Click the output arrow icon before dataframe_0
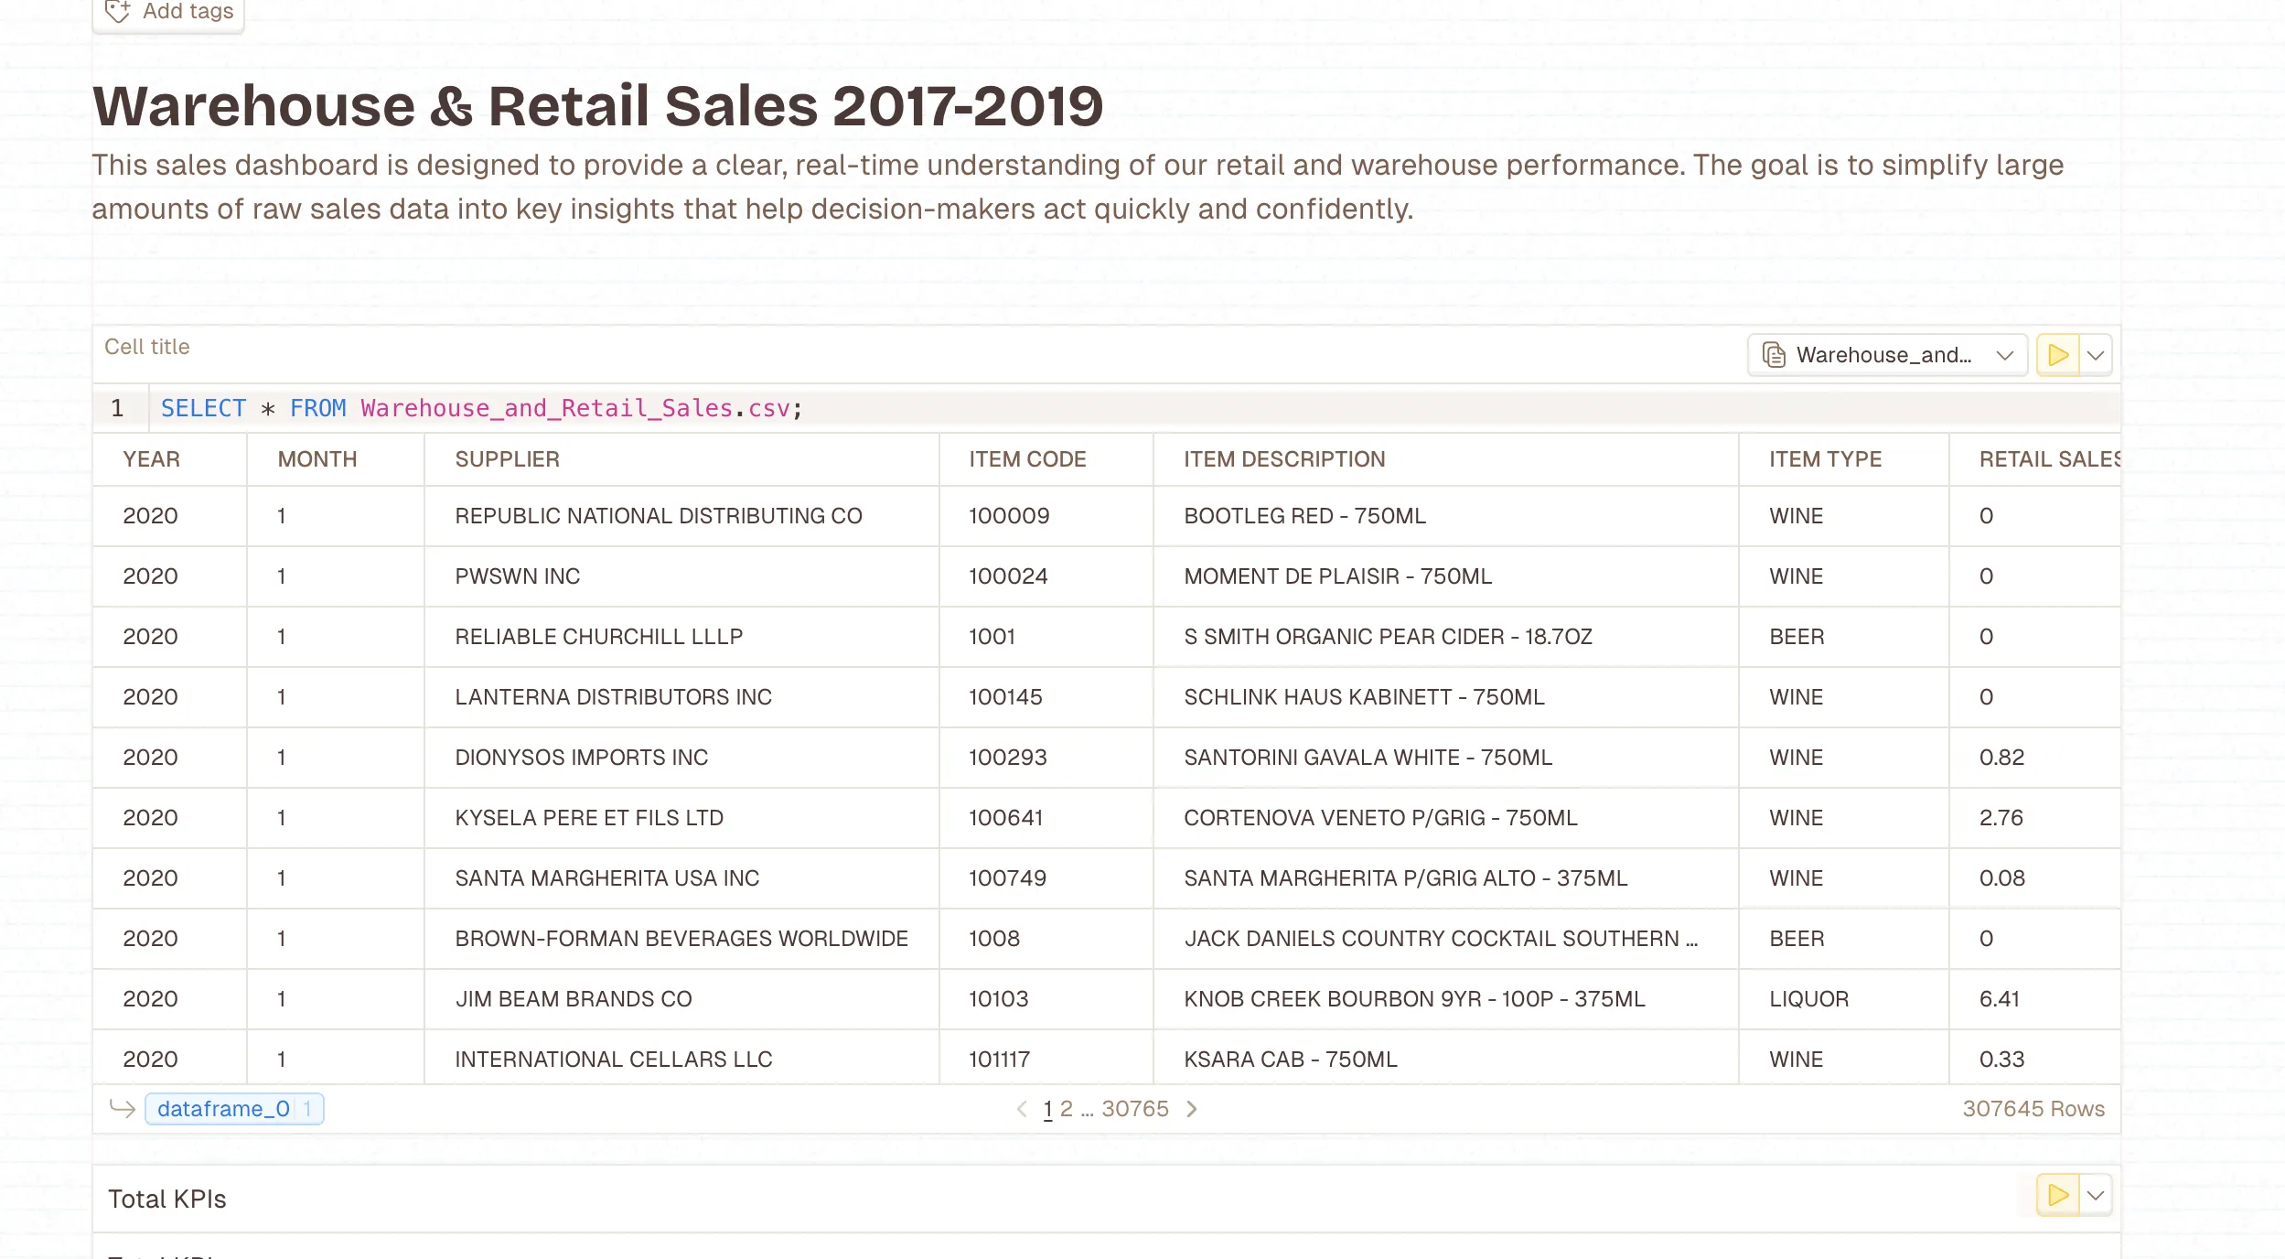The height and width of the screenshot is (1259, 2285). click(122, 1108)
